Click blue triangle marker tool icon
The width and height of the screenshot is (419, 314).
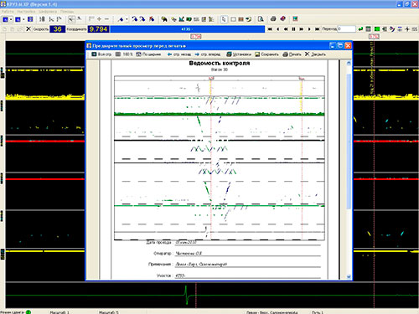[121, 19]
